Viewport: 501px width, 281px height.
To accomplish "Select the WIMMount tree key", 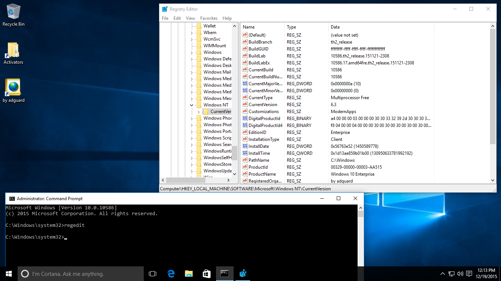I will click(x=215, y=46).
